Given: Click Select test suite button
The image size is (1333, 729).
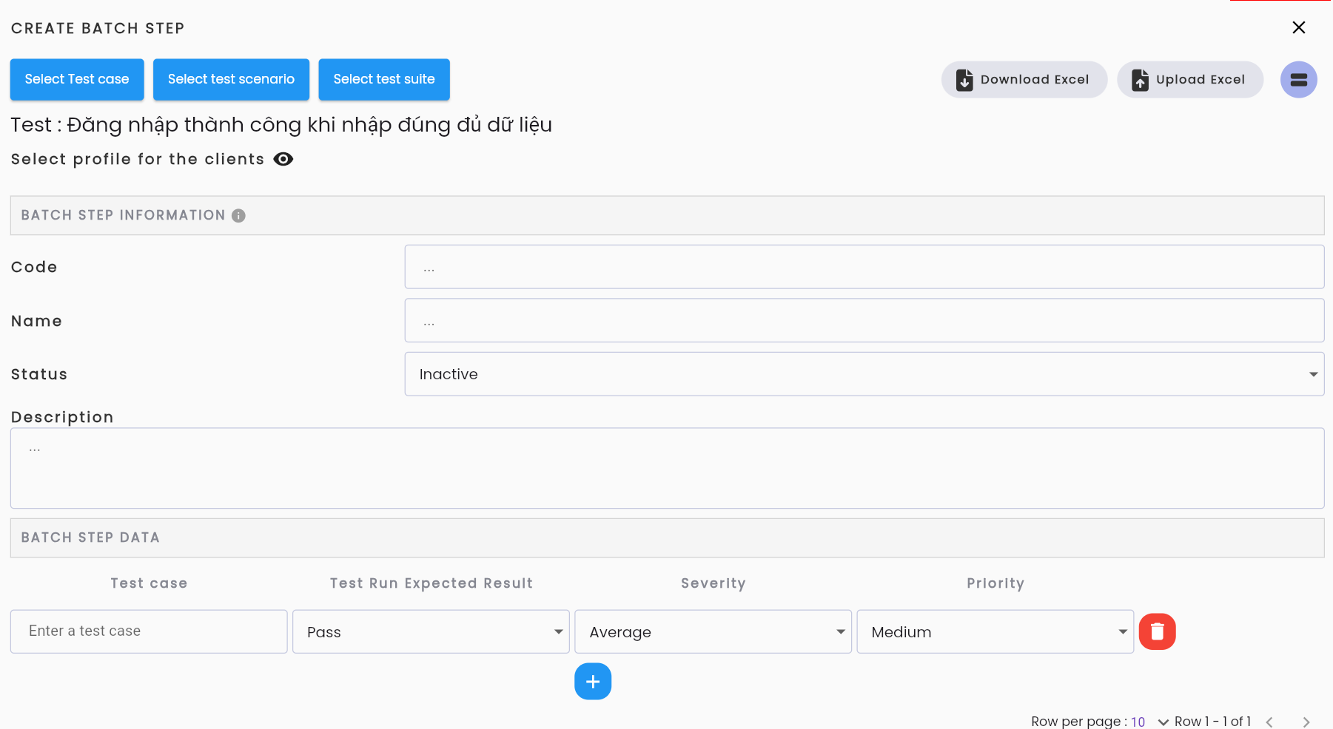Looking at the screenshot, I should (x=384, y=79).
